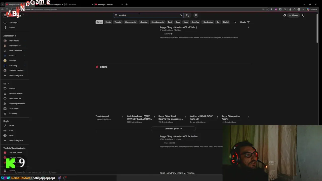The width and height of the screenshot is (322, 181).
Task: Open the browser extensions puzzle icon
Action: pyautogui.click(x=285, y=9)
